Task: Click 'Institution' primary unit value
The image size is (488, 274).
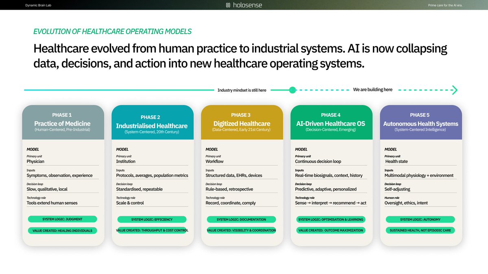Action: (126, 162)
